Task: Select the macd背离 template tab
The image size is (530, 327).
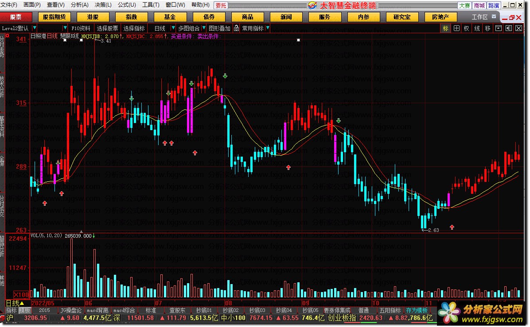Action: tap(97, 311)
